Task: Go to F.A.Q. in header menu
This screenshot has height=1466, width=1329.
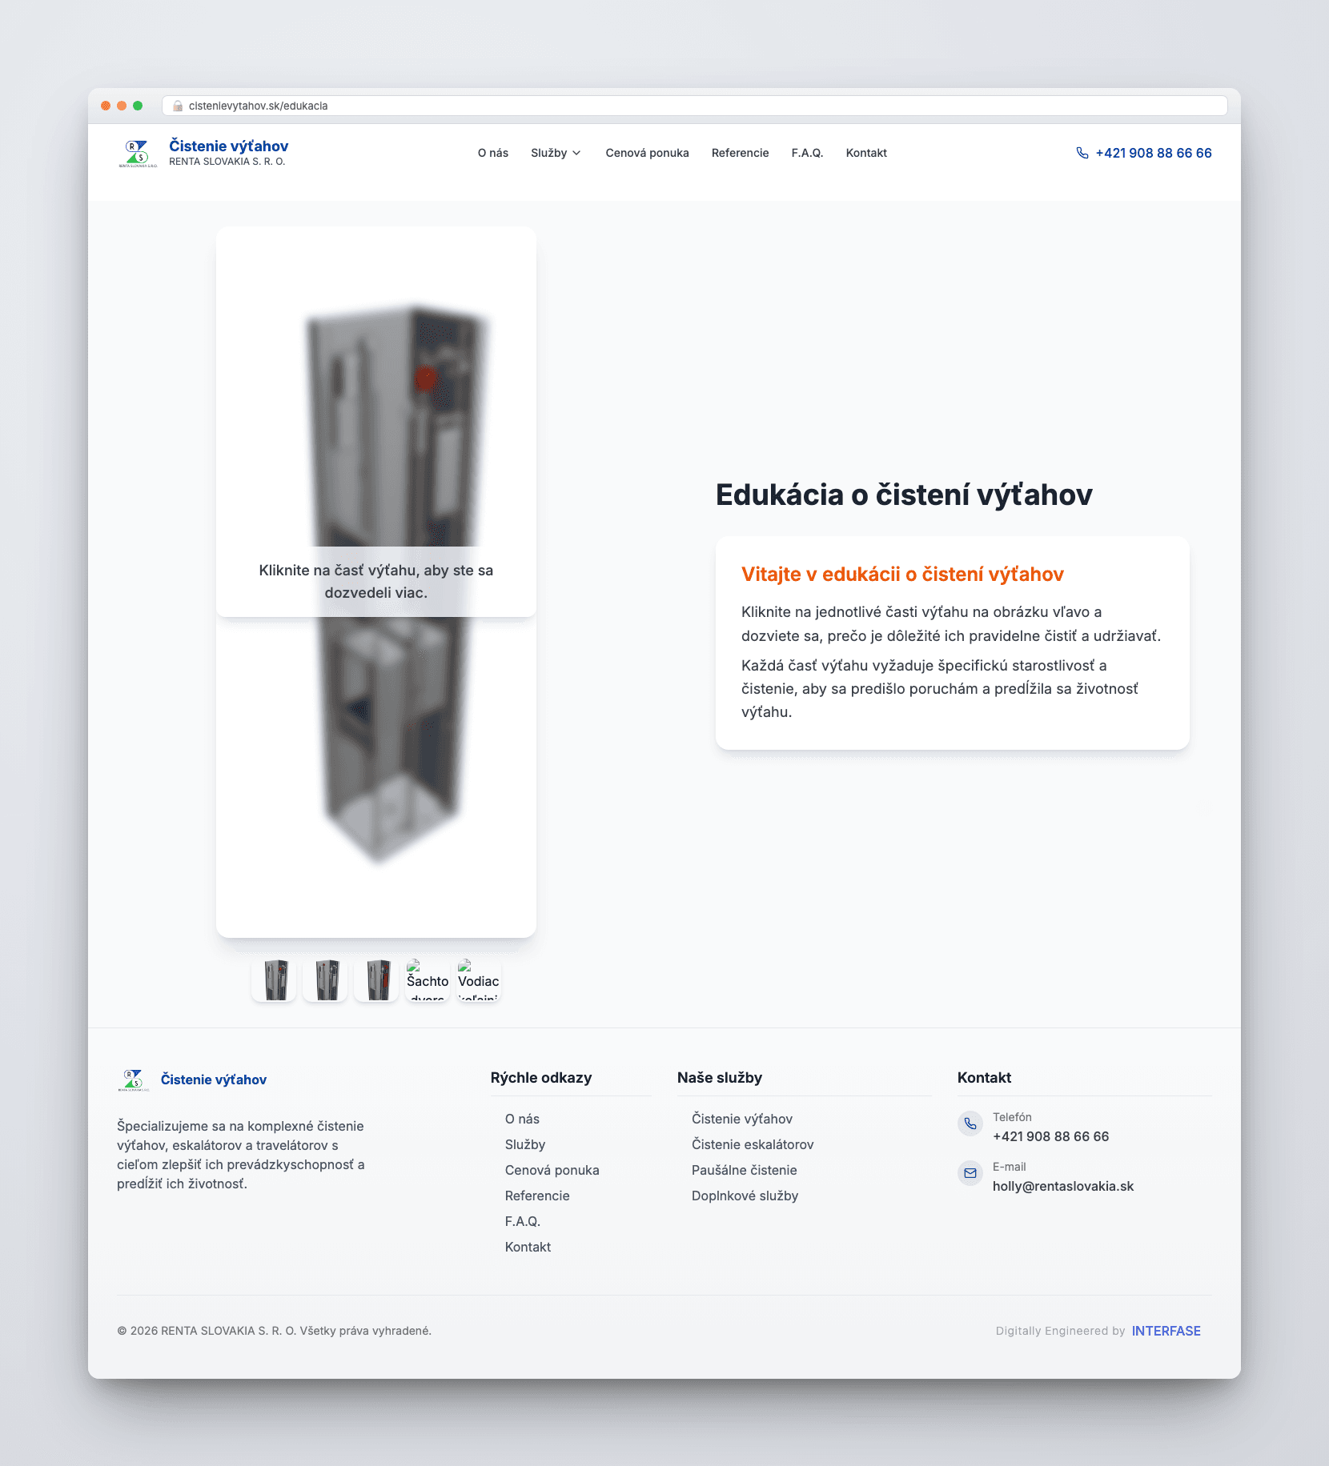Action: tap(807, 153)
